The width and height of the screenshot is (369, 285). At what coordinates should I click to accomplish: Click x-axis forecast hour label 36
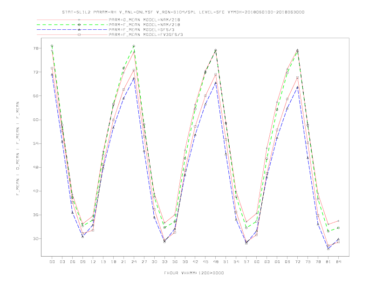tap(175, 262)
